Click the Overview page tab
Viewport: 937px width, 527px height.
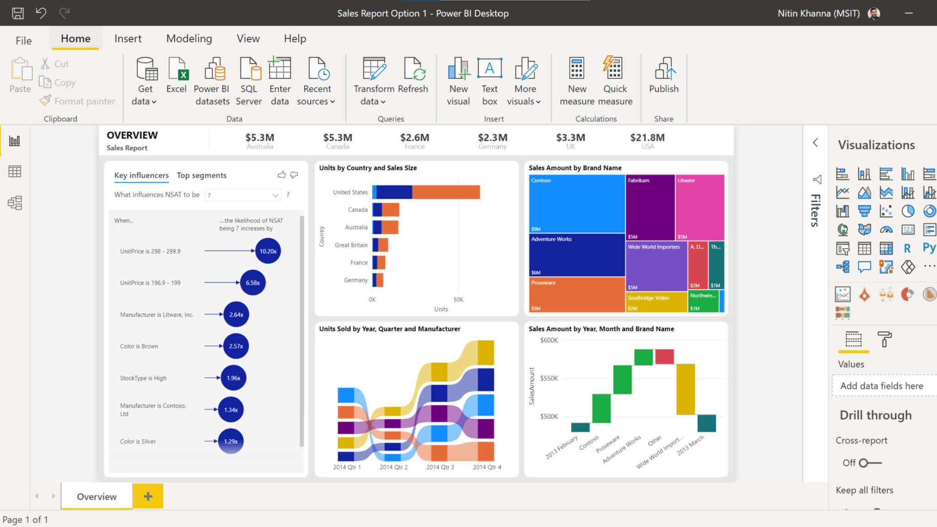pos(97,496)
